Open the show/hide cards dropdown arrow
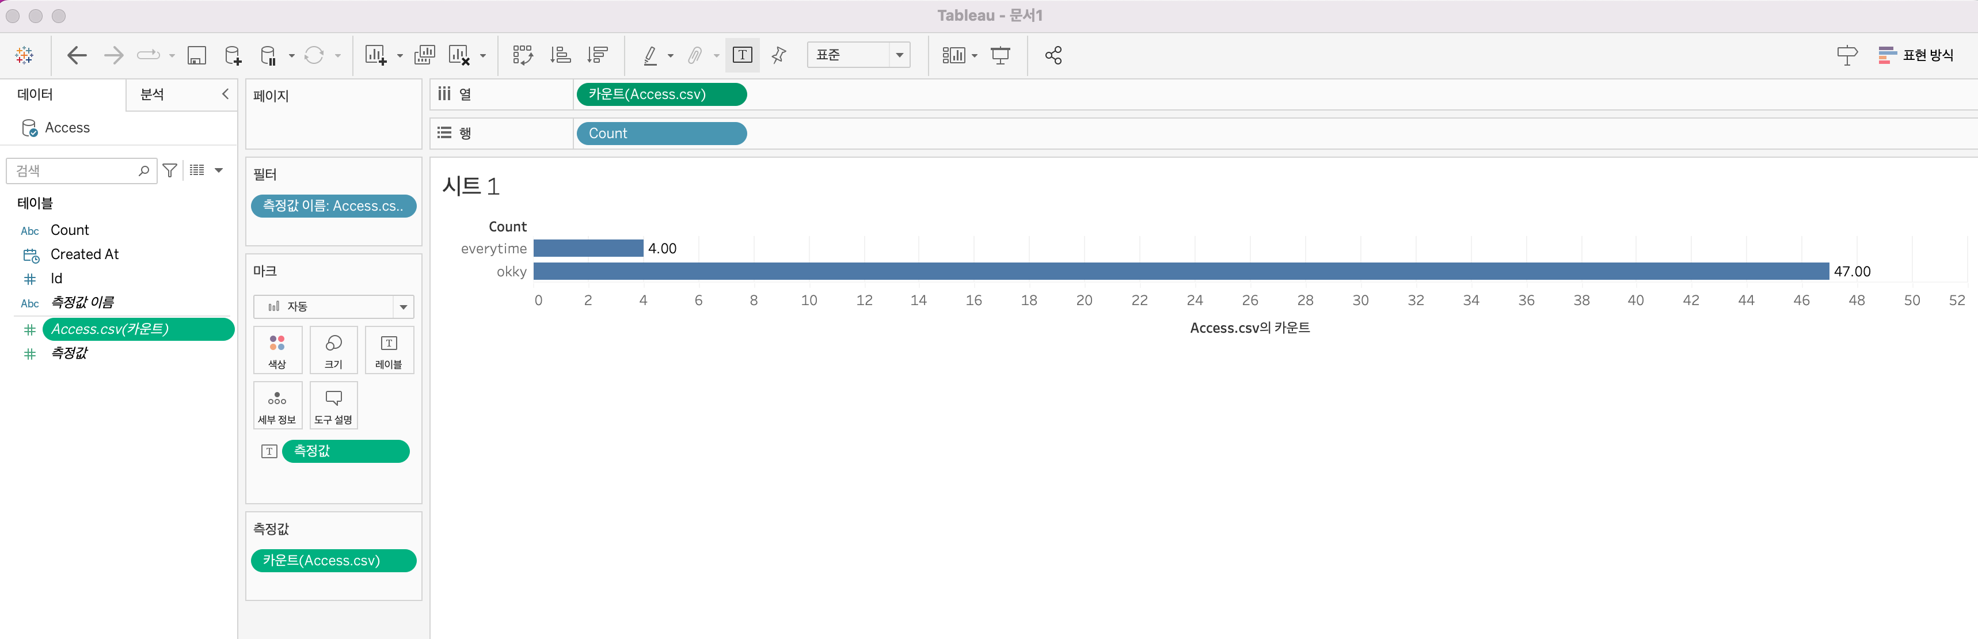The image size is (1978, 639). [975, 55]
